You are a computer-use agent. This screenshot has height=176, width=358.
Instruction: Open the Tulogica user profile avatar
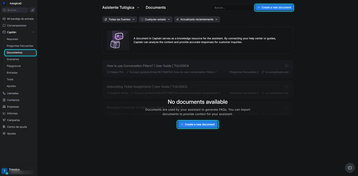pyautogui.click(x=4, y=171)
